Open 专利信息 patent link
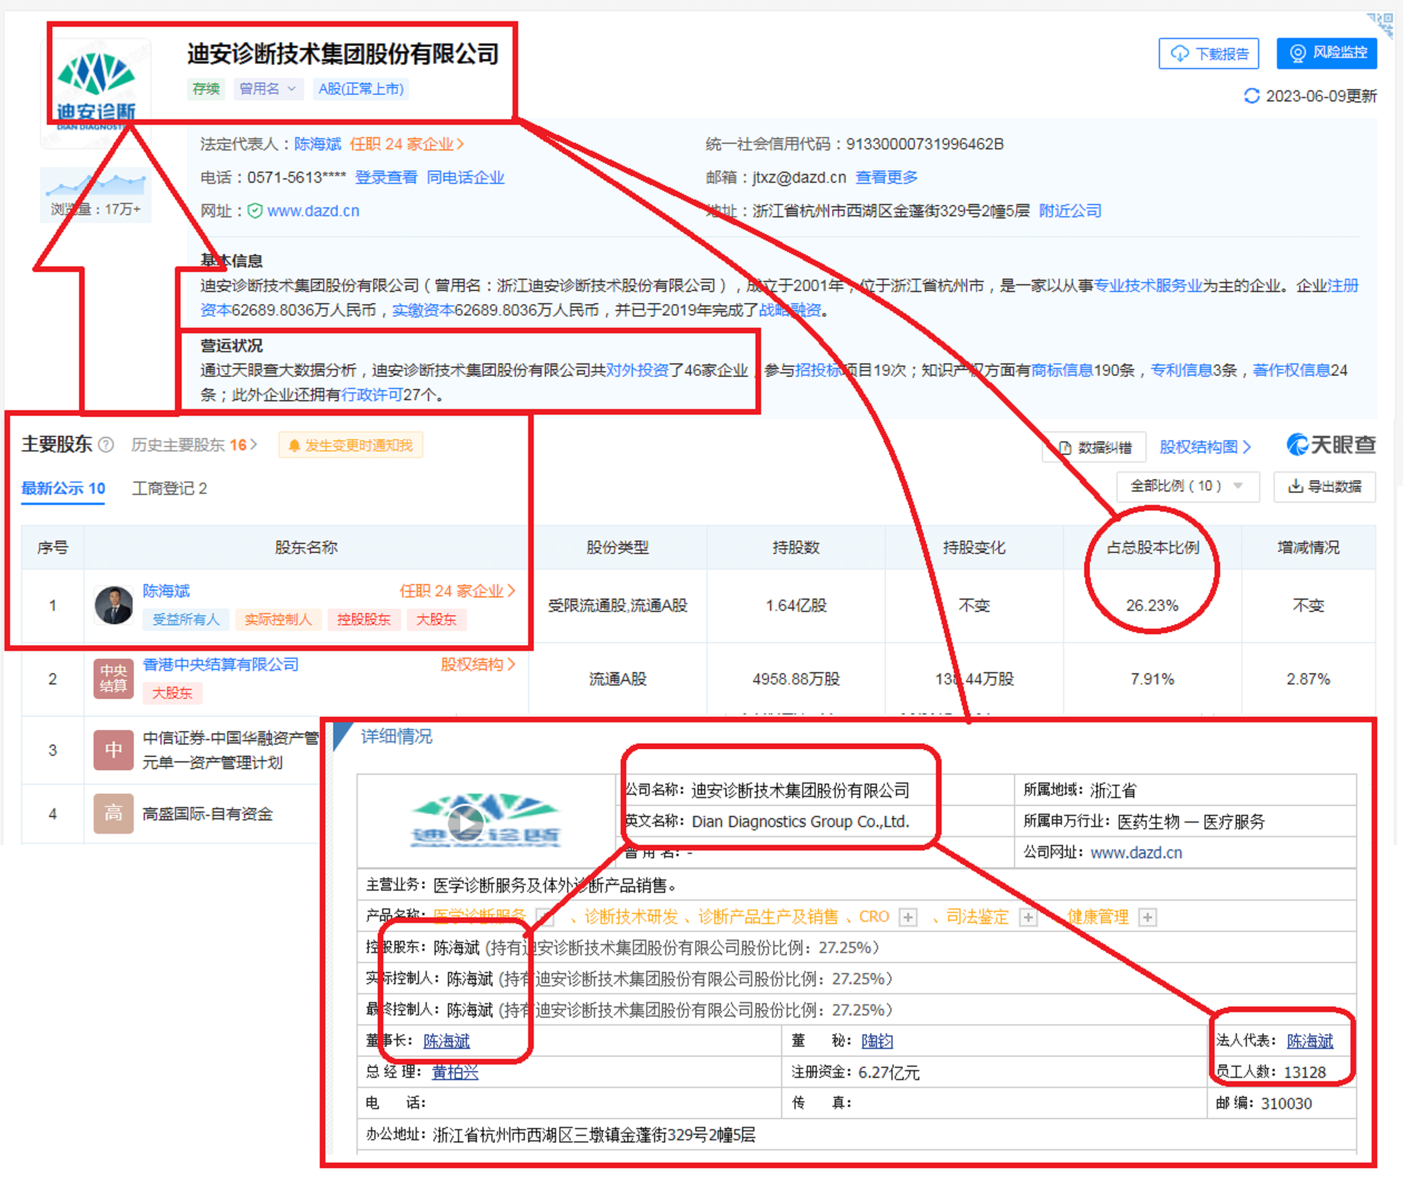1404x1186 pixels. coord(1182,371)
